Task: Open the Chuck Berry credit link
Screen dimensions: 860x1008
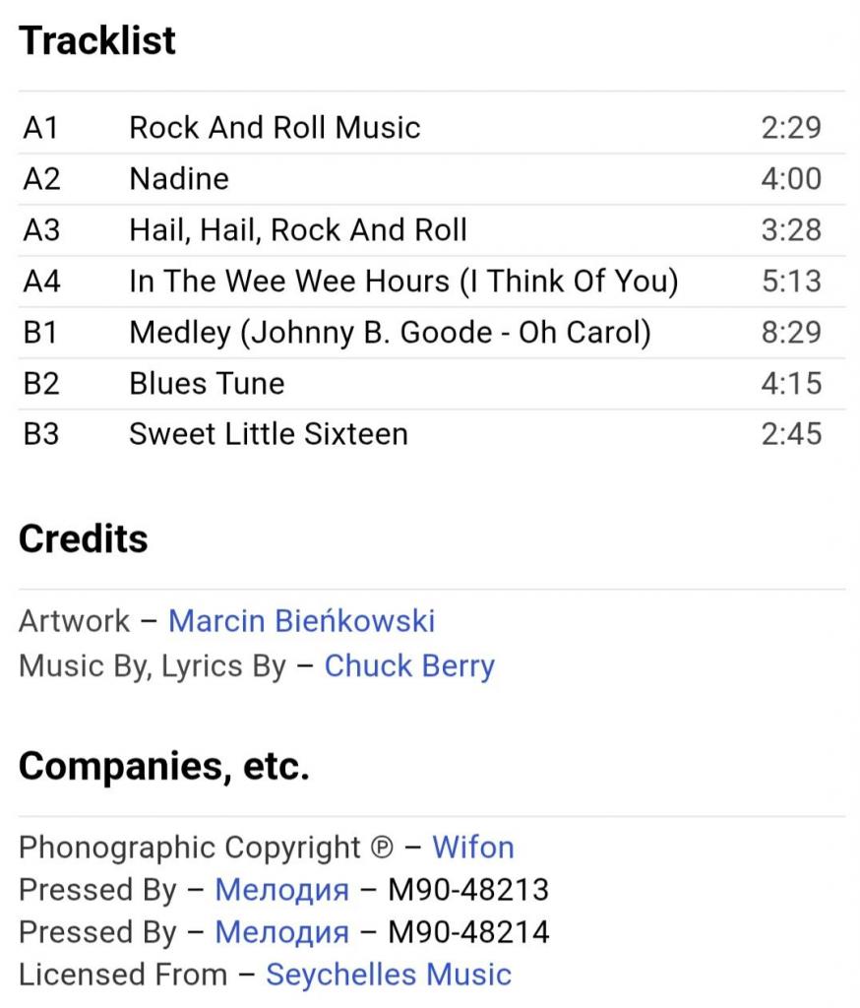Action: pyautogui.click(x=409, y=666)
